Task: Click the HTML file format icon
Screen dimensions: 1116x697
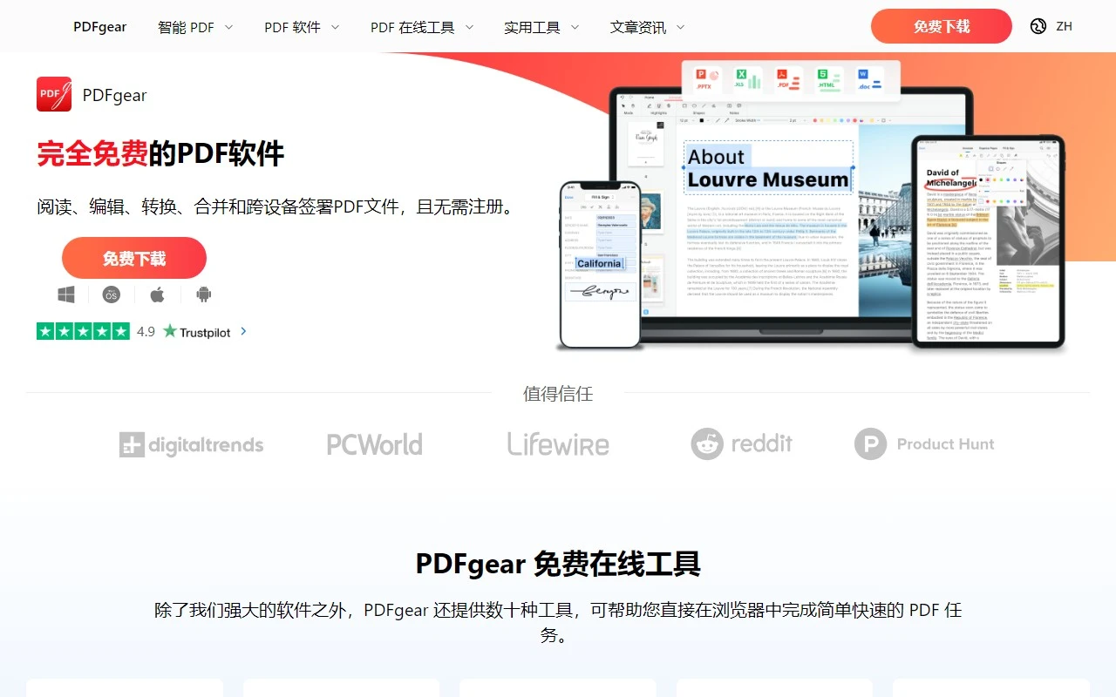Action: click(830, 80)
